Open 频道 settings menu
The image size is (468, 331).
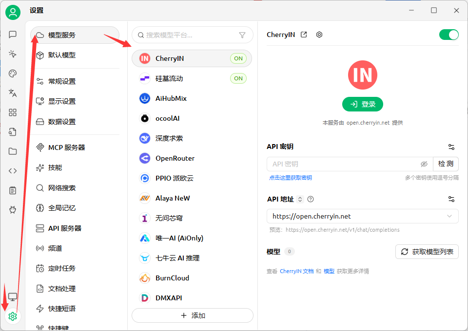[75, 248]
